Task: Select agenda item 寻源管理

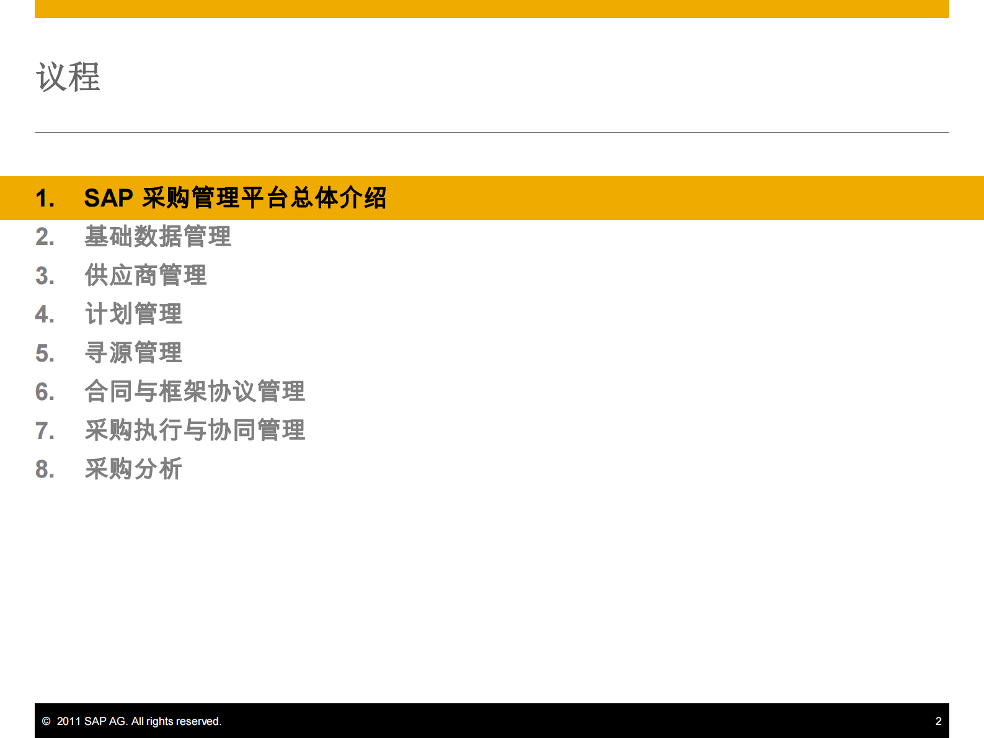Action: click(133, 353)
